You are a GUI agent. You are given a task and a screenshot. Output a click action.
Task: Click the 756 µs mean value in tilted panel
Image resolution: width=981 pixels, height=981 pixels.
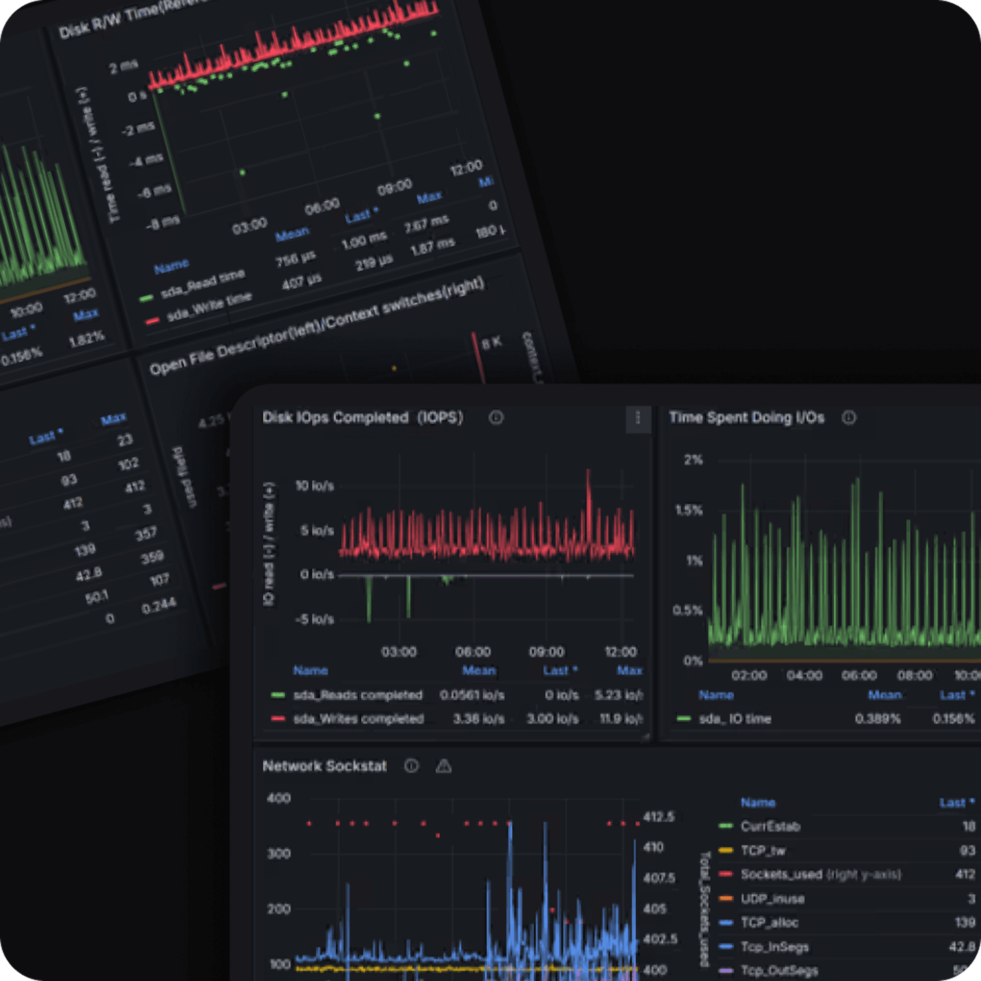click(x=296, y=259)
